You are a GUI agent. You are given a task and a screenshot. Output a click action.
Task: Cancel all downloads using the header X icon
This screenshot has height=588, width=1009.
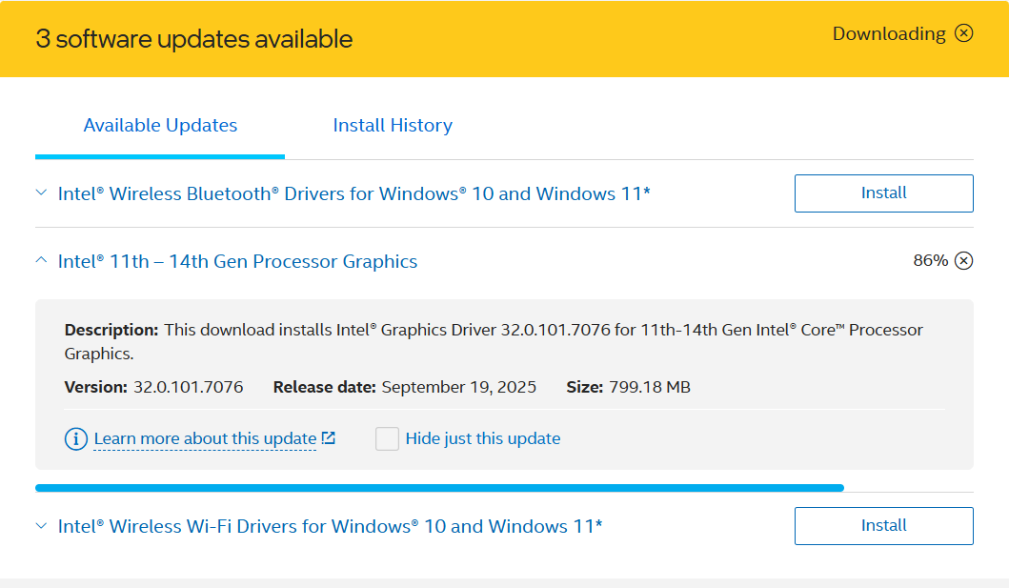point(964,33)
